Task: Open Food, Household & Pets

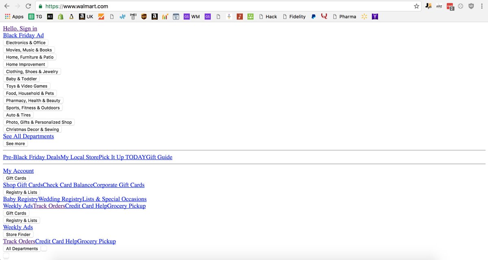Action: click(x=30, y=93)
